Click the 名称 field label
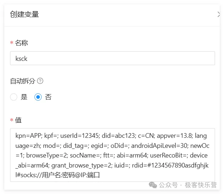224x194 pixels. [x=22, y=43]
